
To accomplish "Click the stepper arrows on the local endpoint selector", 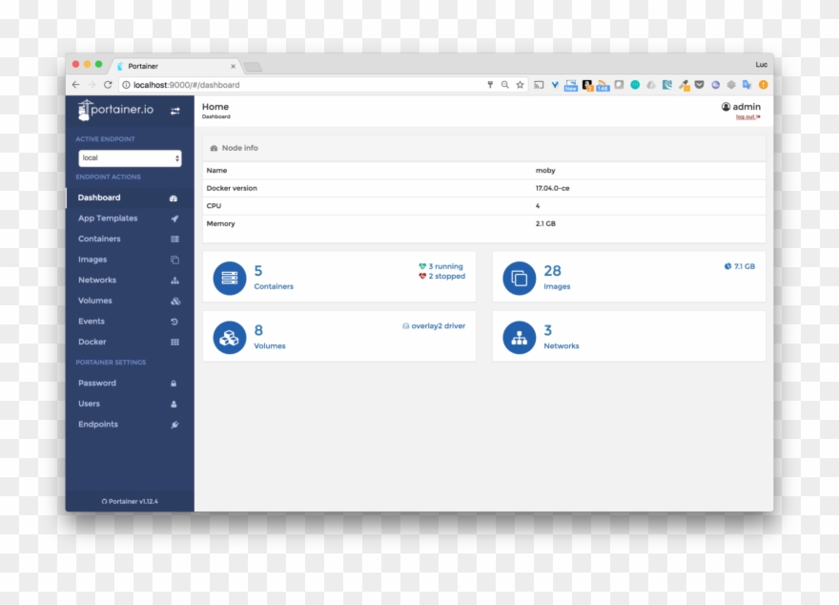I will point(179,156).
